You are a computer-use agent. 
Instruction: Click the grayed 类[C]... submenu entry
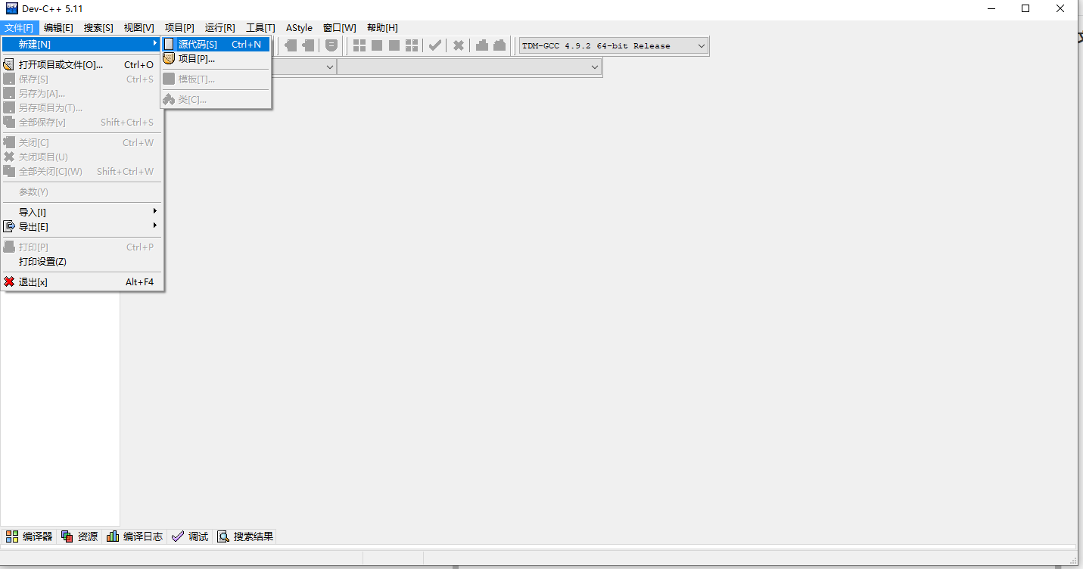click(x=216, y=100)
